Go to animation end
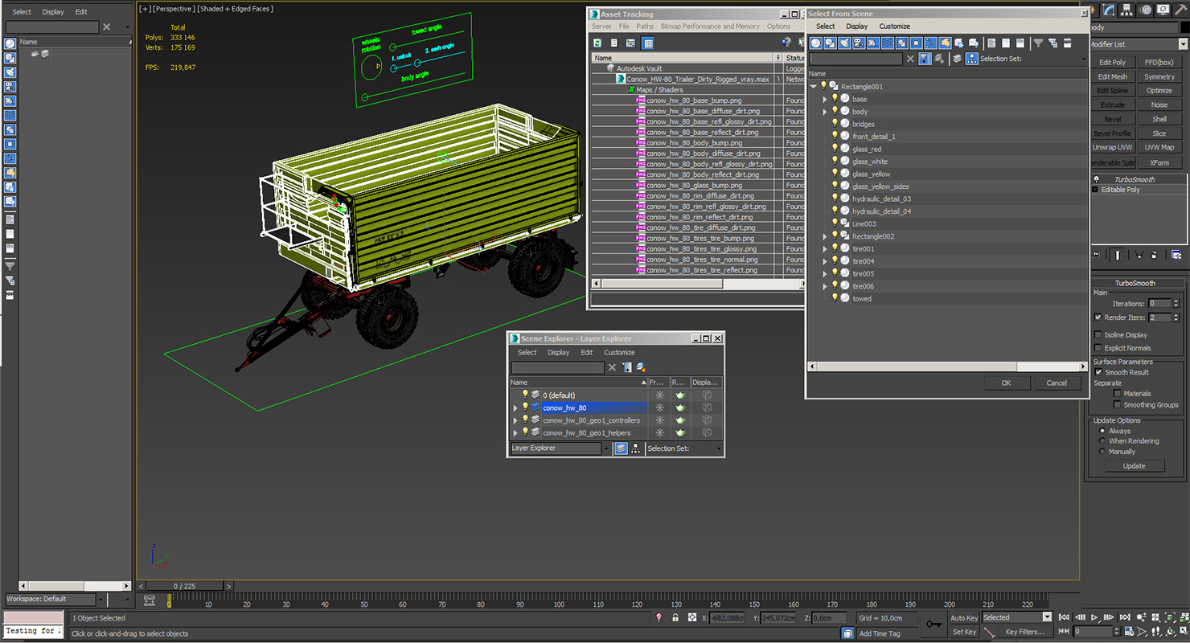 click(1124, 617)
